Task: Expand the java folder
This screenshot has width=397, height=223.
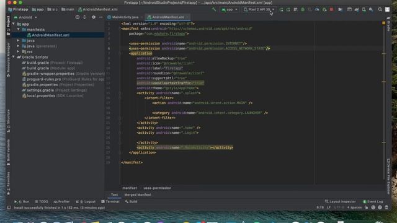Action: click(x=18, y=40)
